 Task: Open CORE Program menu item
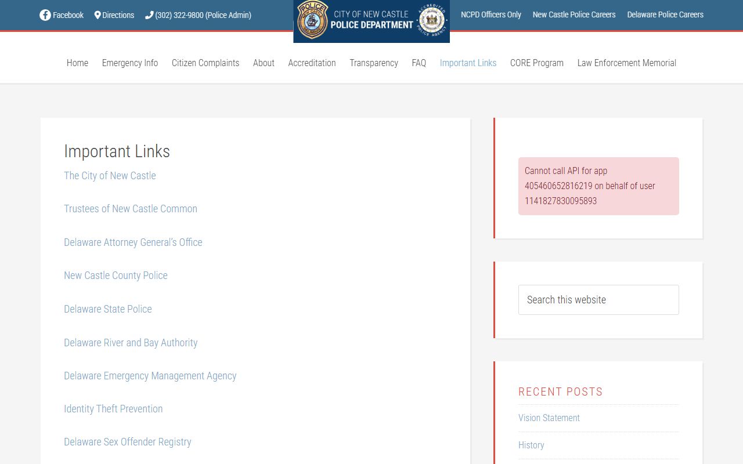[537, 63]
